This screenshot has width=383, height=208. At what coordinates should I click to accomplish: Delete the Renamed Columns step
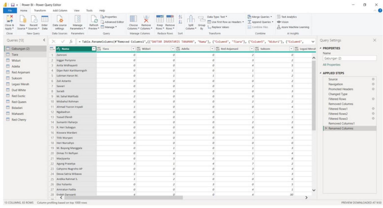[326, 128]
